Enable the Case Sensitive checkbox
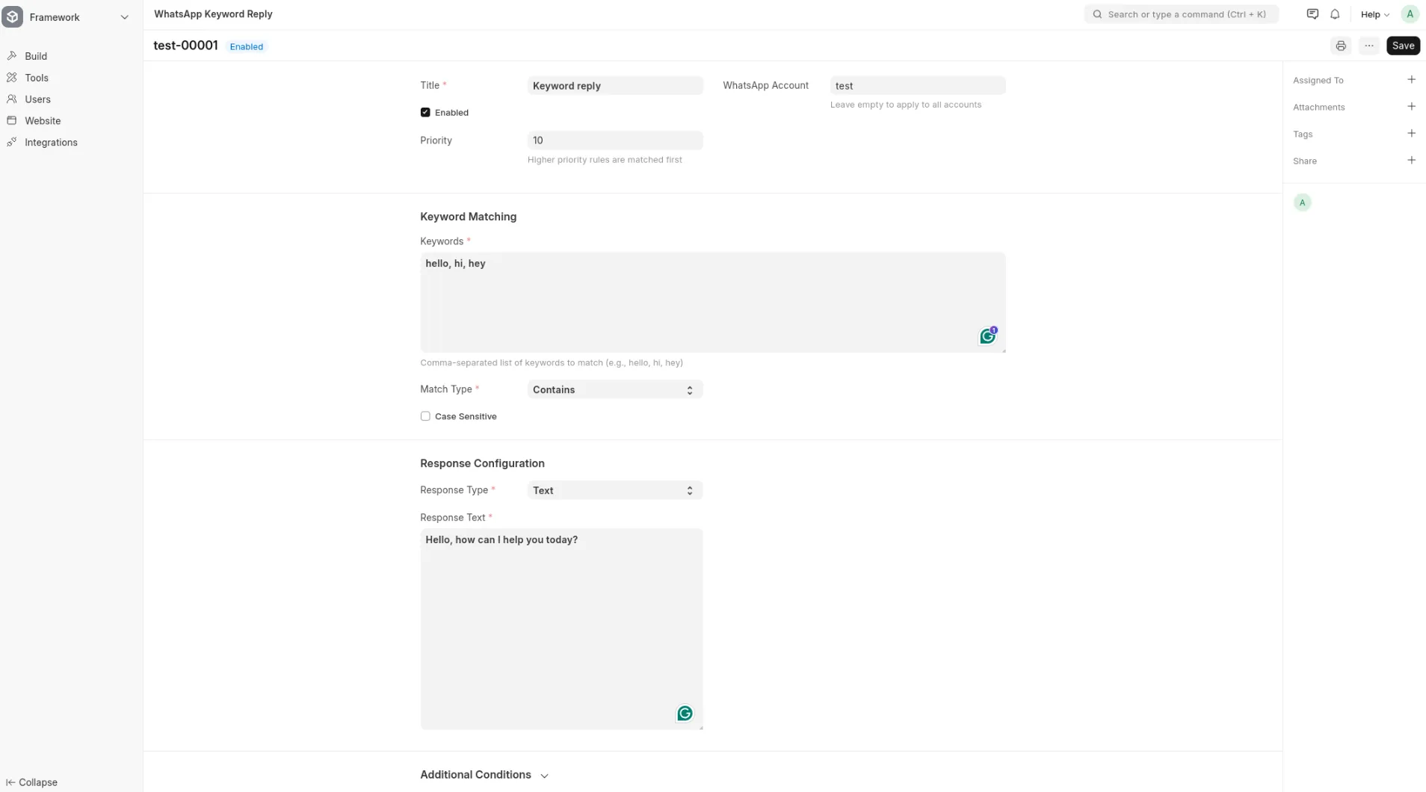Viewport: 1426px width, 792px height. coord(425,416)
